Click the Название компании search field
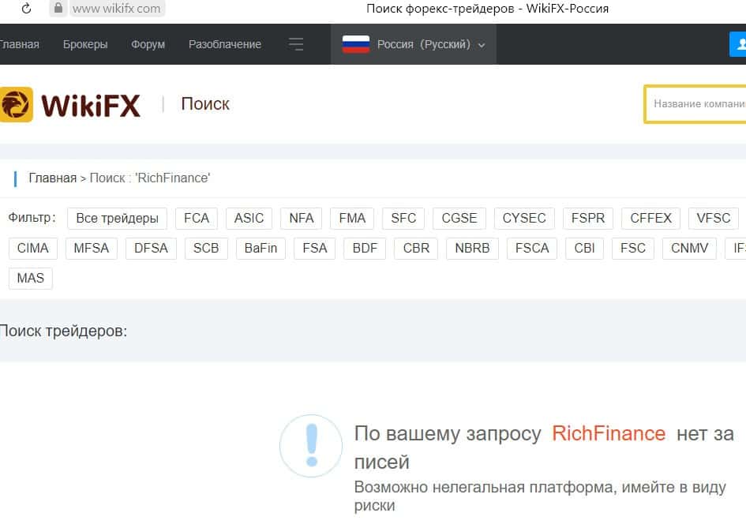 pyautogui.click(x=695, y=103)
